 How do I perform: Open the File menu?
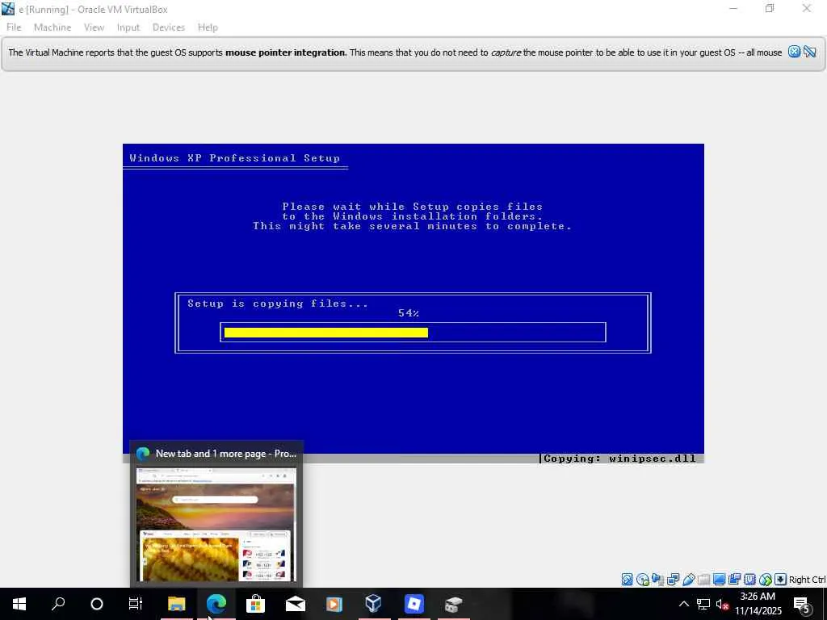coord(14,27)
